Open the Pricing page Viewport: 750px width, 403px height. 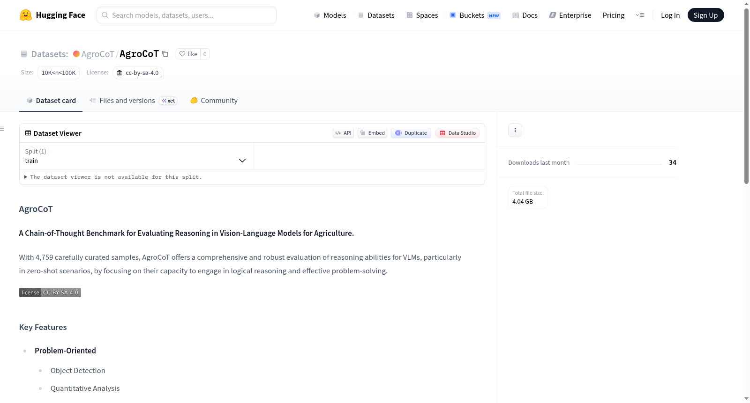click(614, 15)
